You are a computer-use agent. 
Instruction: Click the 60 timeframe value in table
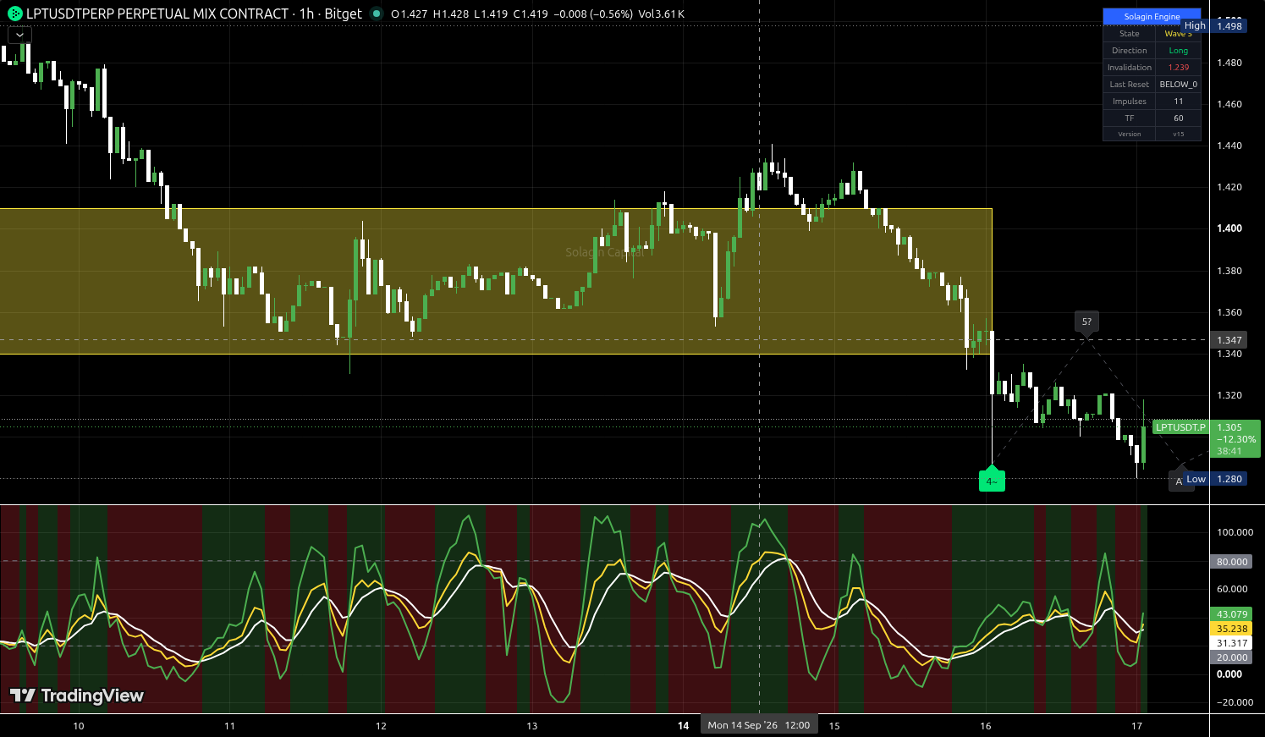1179,118
